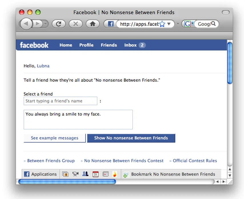
Task: Click the browser Forward arrow button
Action: click(x=37, y=24)
